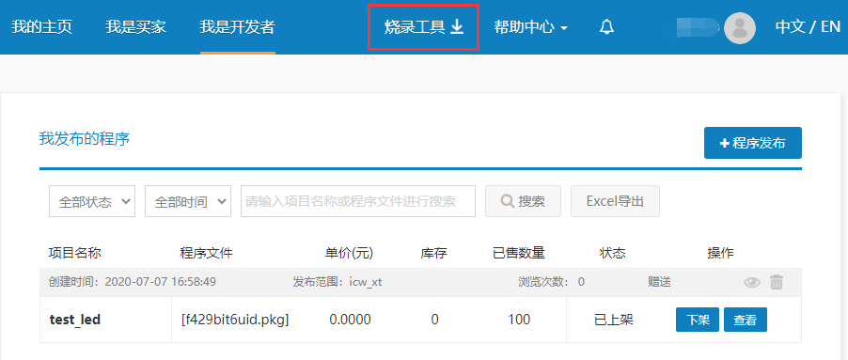
Task: Select the 我是开发者 tab
Action: point(238,27)
